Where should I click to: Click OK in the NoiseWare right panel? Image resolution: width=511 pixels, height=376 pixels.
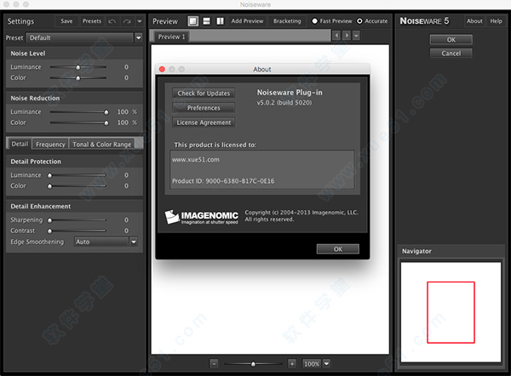[451, 40]
